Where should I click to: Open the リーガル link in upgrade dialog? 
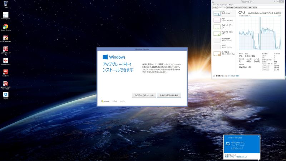122,101
